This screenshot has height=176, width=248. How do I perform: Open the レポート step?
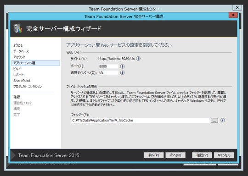pyautogui.click(x=18, y=75)
